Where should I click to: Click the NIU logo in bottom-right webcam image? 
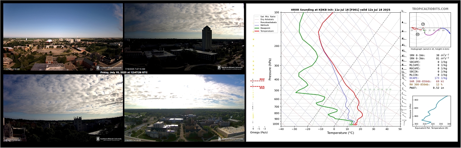[x=230, y=139]
